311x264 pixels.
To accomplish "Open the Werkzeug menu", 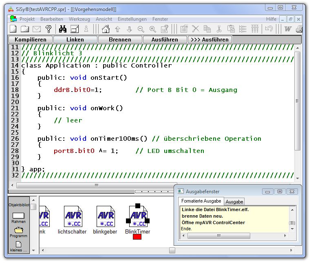I will pyautogui.click(x=79, y=19).
